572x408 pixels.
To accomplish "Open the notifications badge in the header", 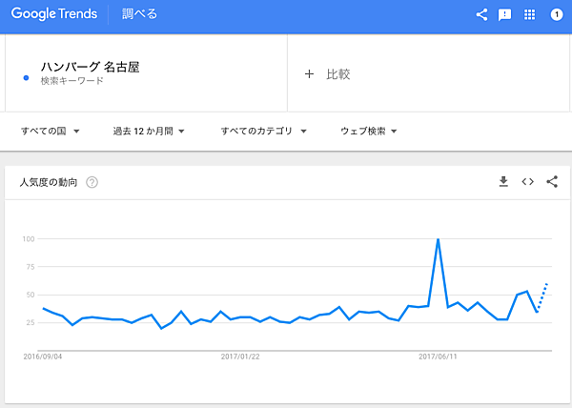I will [x=557, y=14].
